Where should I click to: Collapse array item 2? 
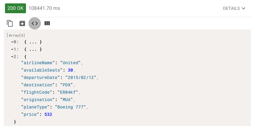[15, 57]
